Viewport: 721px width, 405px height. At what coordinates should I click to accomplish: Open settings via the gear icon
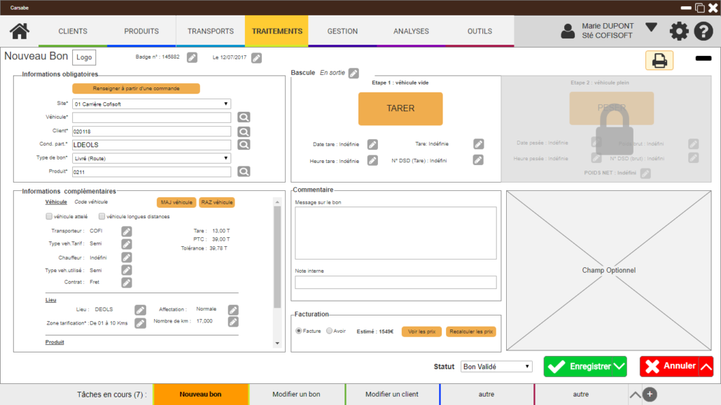[679, 31]
